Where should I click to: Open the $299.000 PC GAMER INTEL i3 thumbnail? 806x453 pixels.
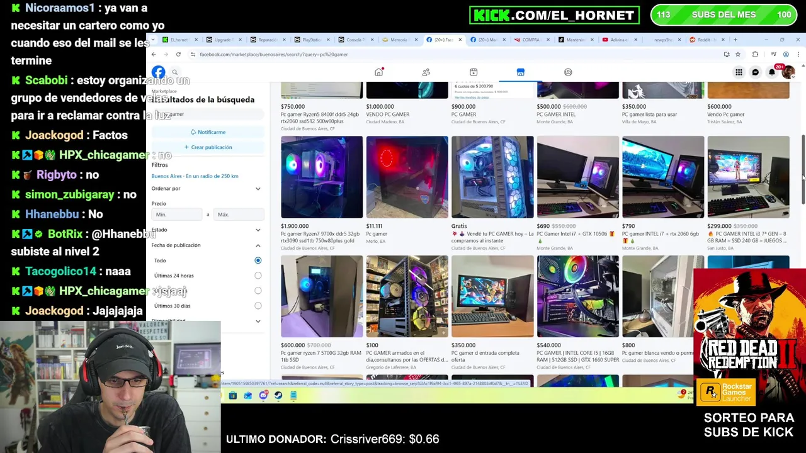click(748, 177)
